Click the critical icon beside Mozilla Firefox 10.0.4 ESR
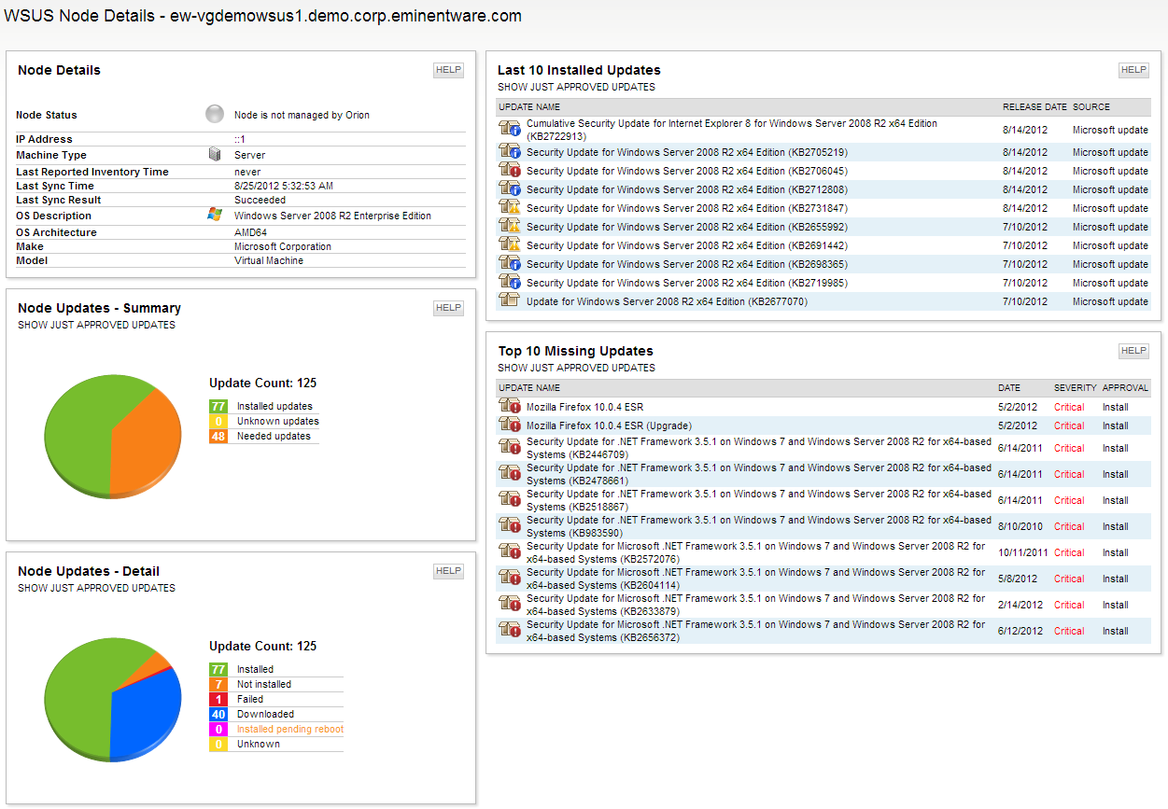 [x=509, y=407]
